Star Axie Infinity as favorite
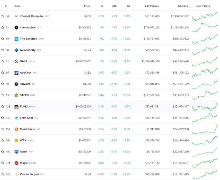This screenshot has width=220, height=180. pos(3,50)
